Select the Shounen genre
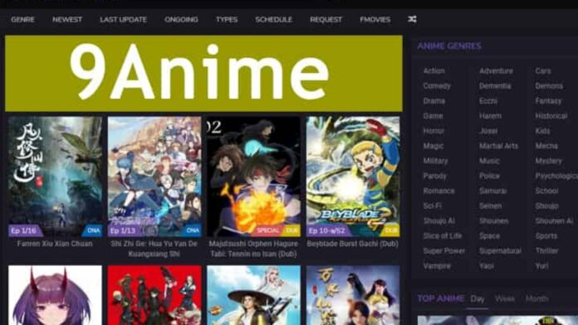 [493, 221]
